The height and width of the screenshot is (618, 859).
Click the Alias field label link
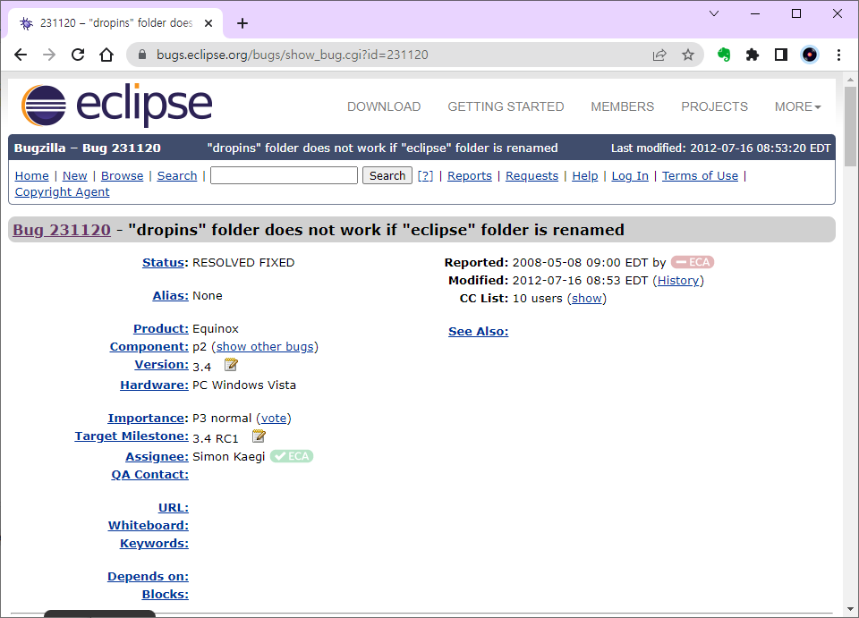170,296
